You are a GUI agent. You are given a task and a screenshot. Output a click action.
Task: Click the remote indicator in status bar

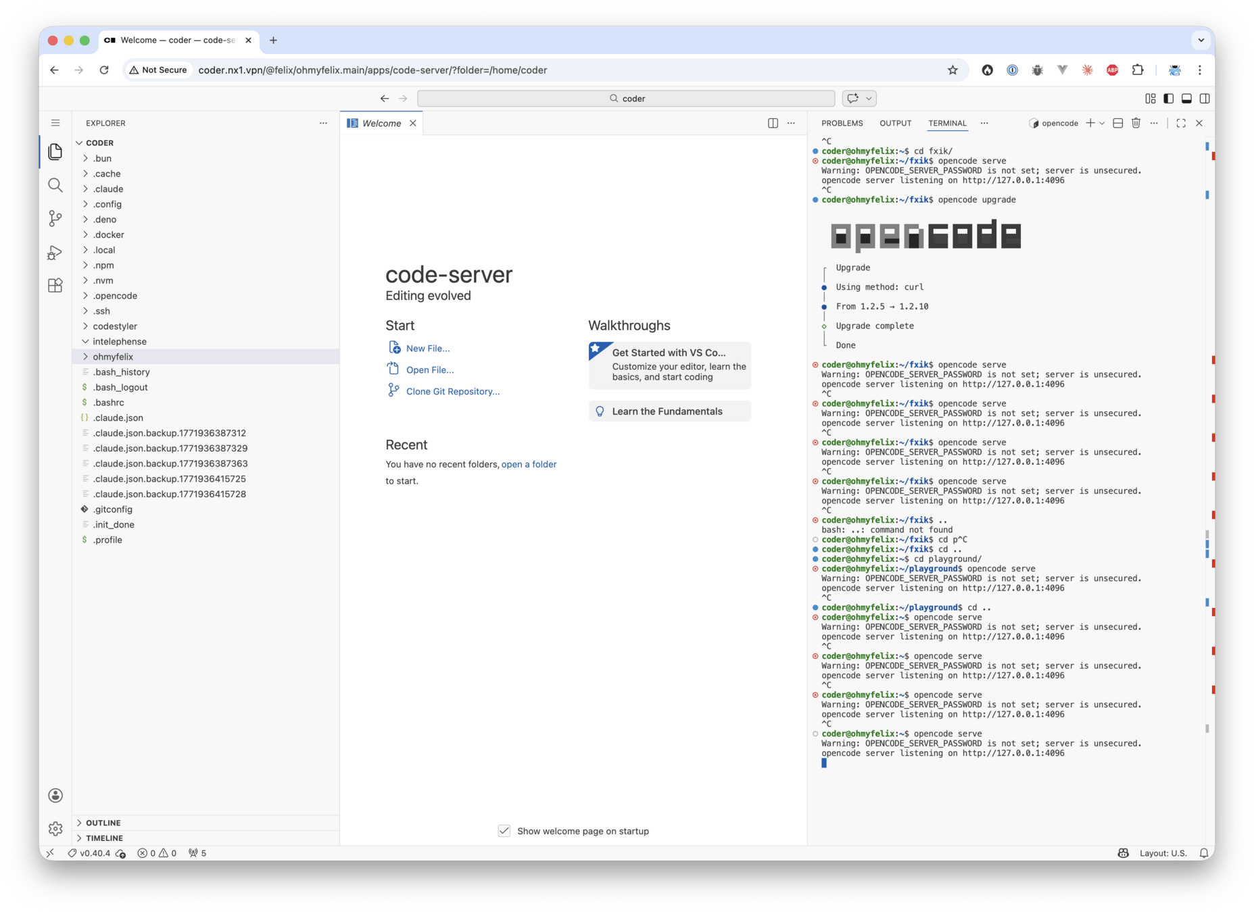click(50, 853)
